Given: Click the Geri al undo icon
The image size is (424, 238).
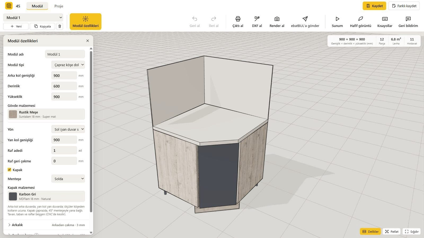Looking at the screenshot, I should pyautogui.click(x=195, y=19).
